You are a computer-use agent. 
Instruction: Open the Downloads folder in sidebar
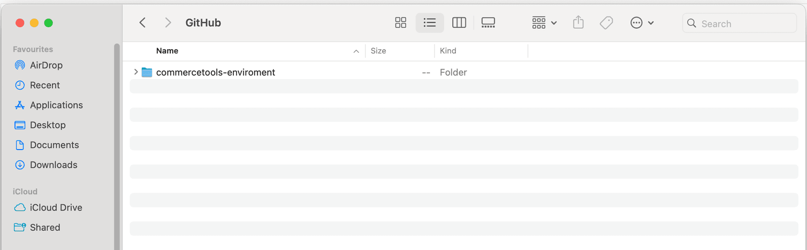(x=54, y=165)
